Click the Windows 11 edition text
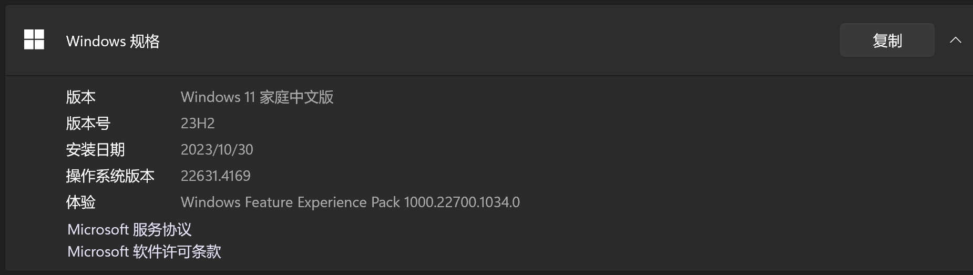Screen dimensions: 973x275 point(218,97)
